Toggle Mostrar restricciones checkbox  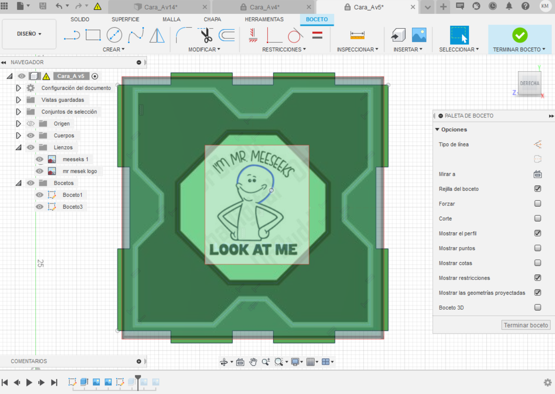pos(538,278)
